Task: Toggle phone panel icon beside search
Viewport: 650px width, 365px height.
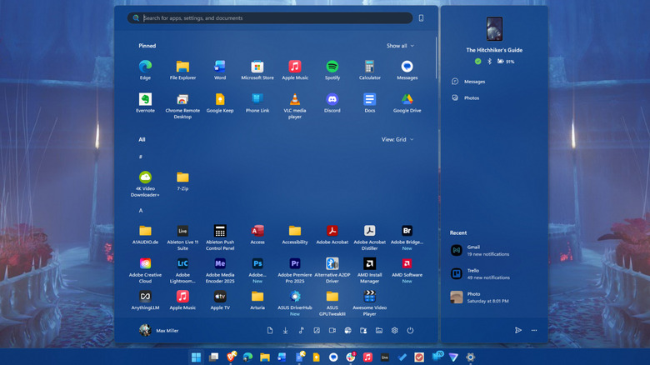Action: click(x=421, y=17)
